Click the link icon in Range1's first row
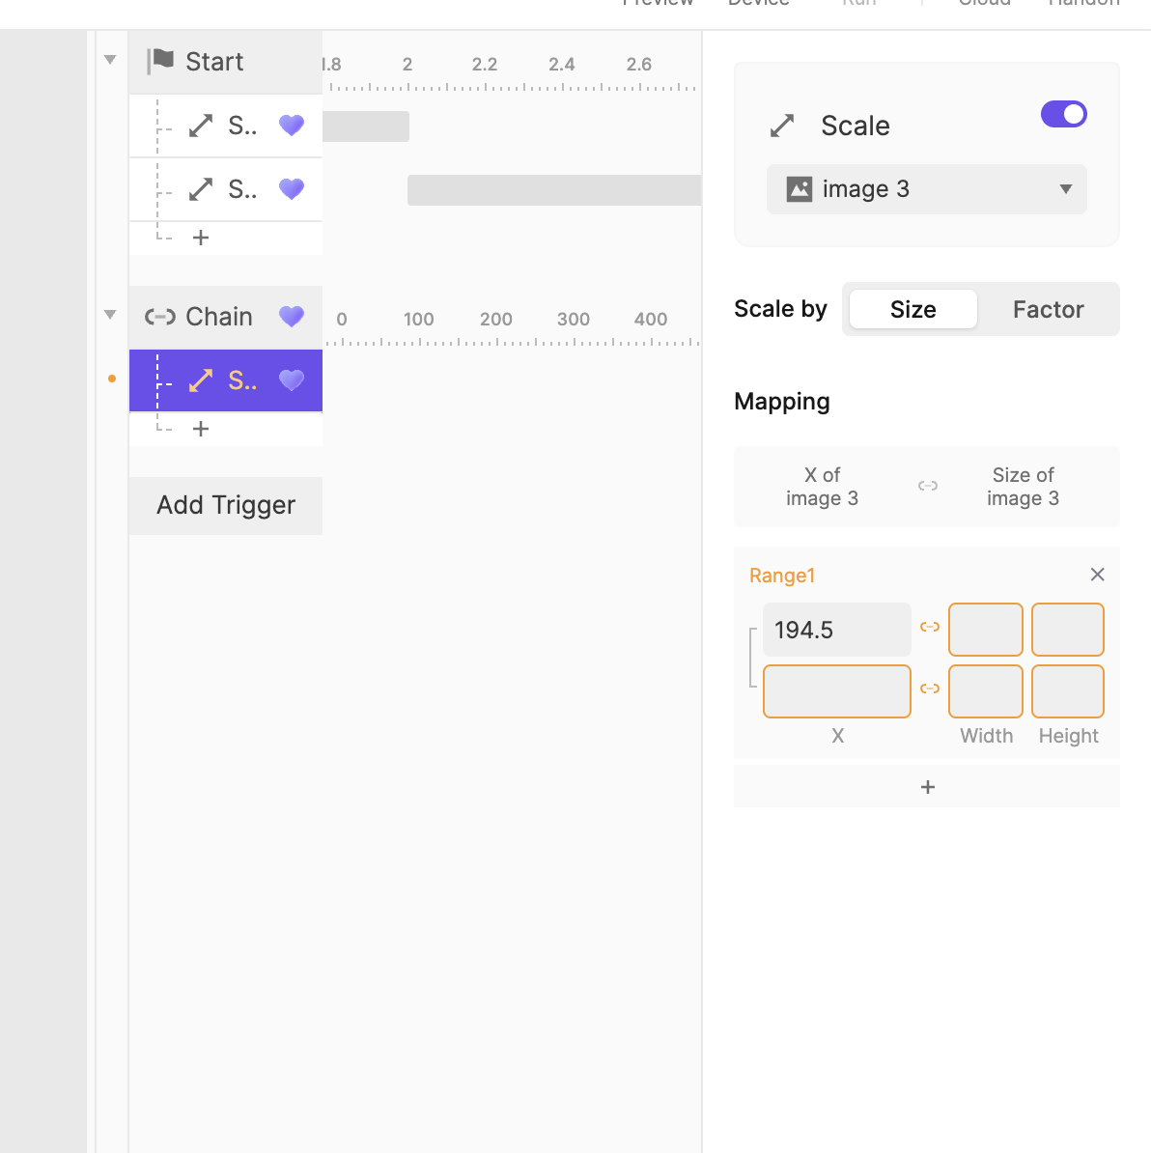Screen dimensions: 1151x1153 (x=930, y=628)
